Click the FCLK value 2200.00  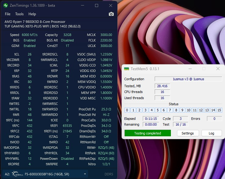pos(106,40)
